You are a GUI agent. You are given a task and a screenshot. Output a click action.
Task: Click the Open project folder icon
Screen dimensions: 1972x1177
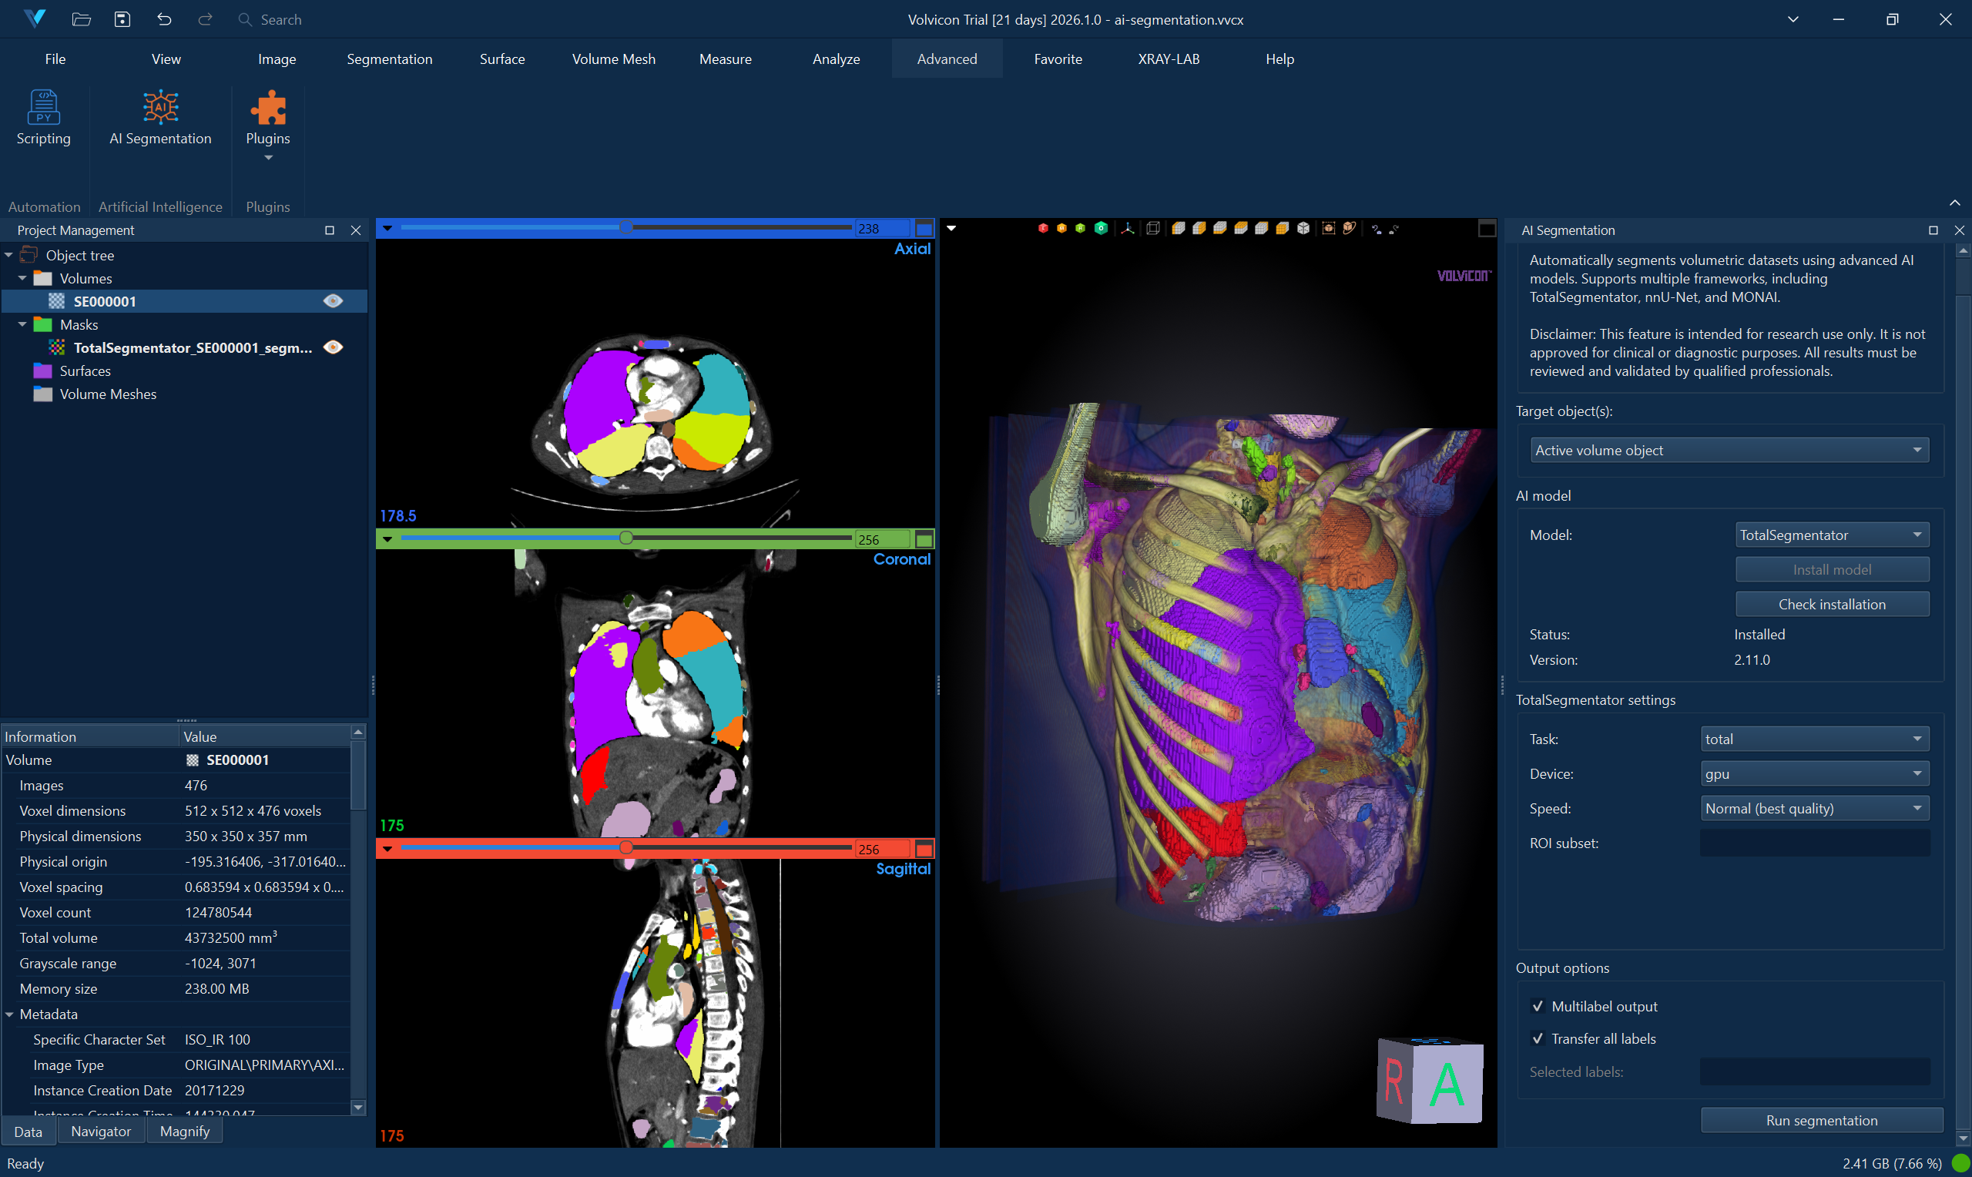[x=81, y=19]
